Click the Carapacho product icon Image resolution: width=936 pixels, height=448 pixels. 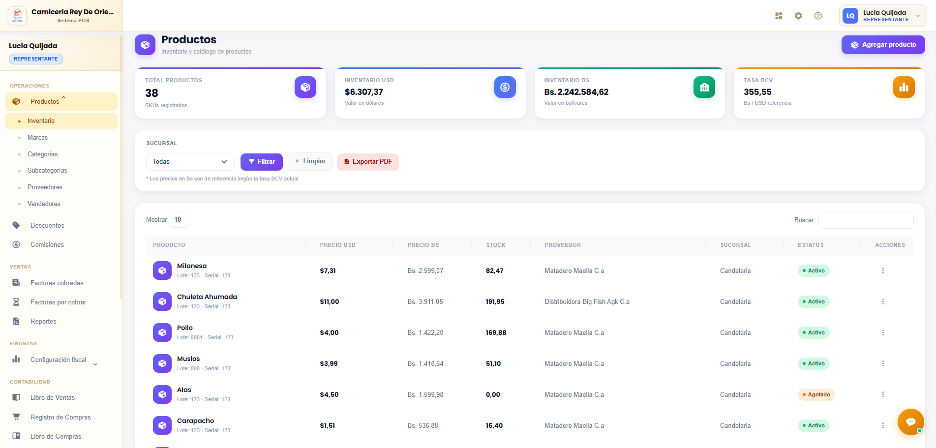[162, 425]
